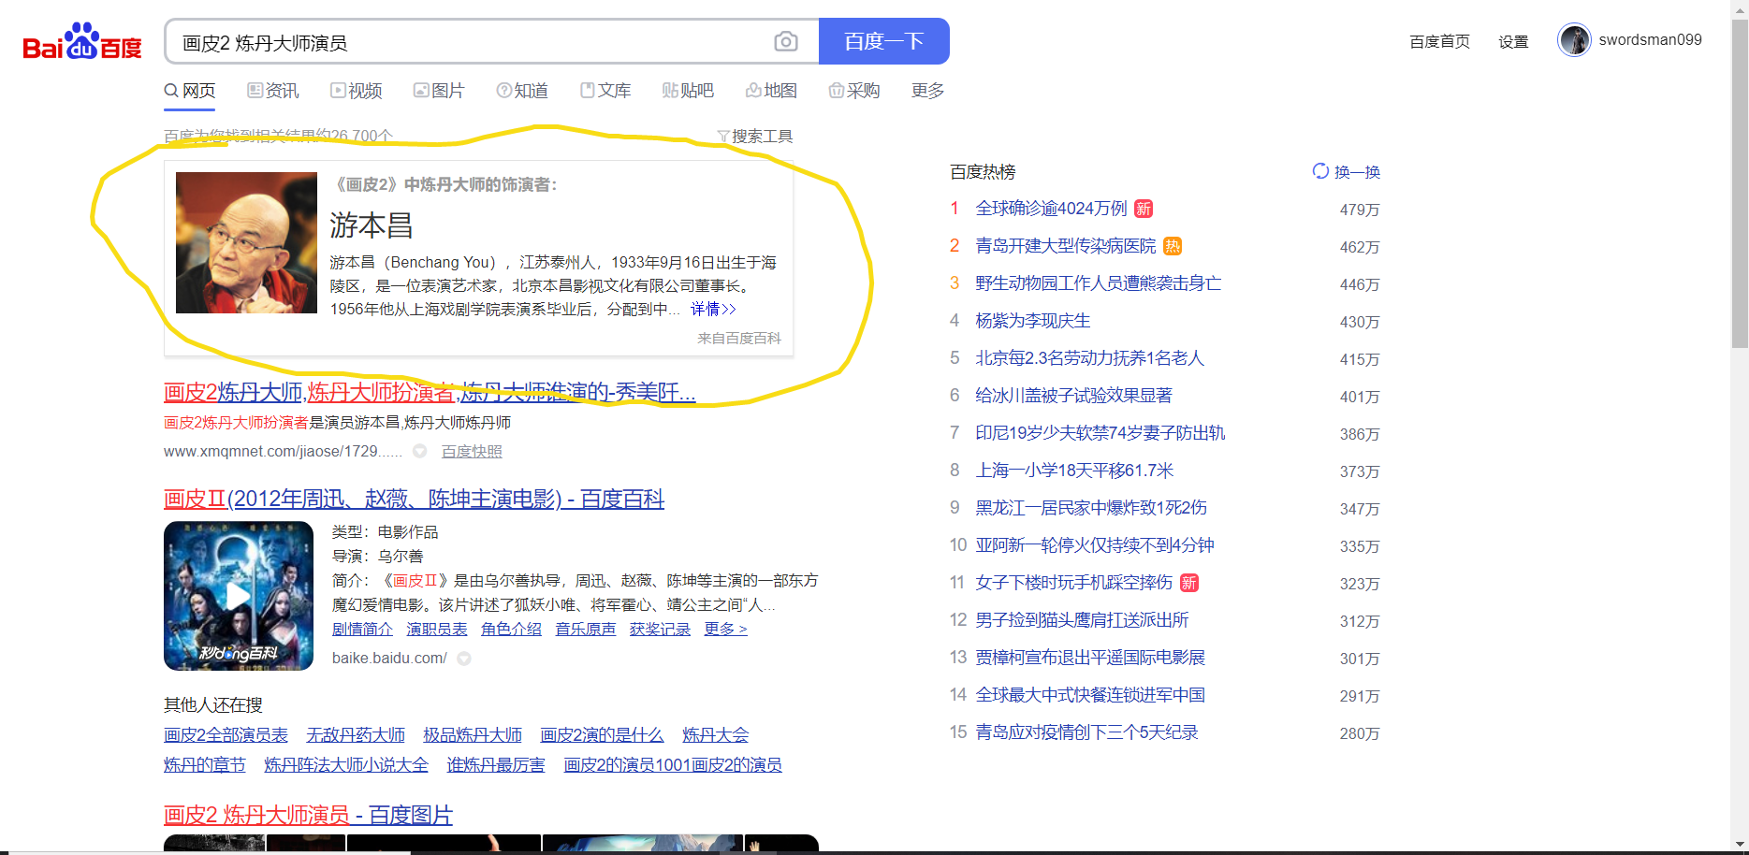Search related term 炼丹阵法大师小说大全
This screenshot has height=855, width=1749.
pos(346,765)
